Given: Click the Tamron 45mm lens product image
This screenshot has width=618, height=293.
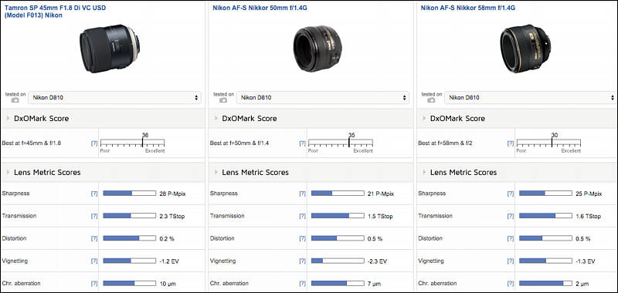Looking at the screenshot, I should 110,49.
